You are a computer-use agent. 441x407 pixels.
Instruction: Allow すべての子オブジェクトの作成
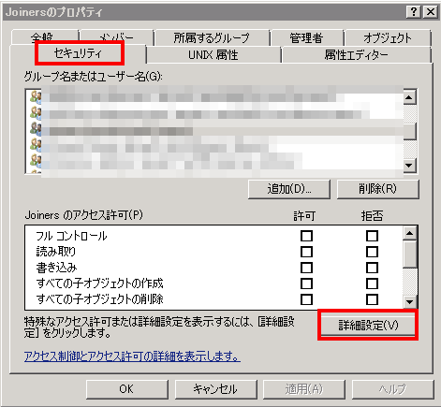click(306, 283)
